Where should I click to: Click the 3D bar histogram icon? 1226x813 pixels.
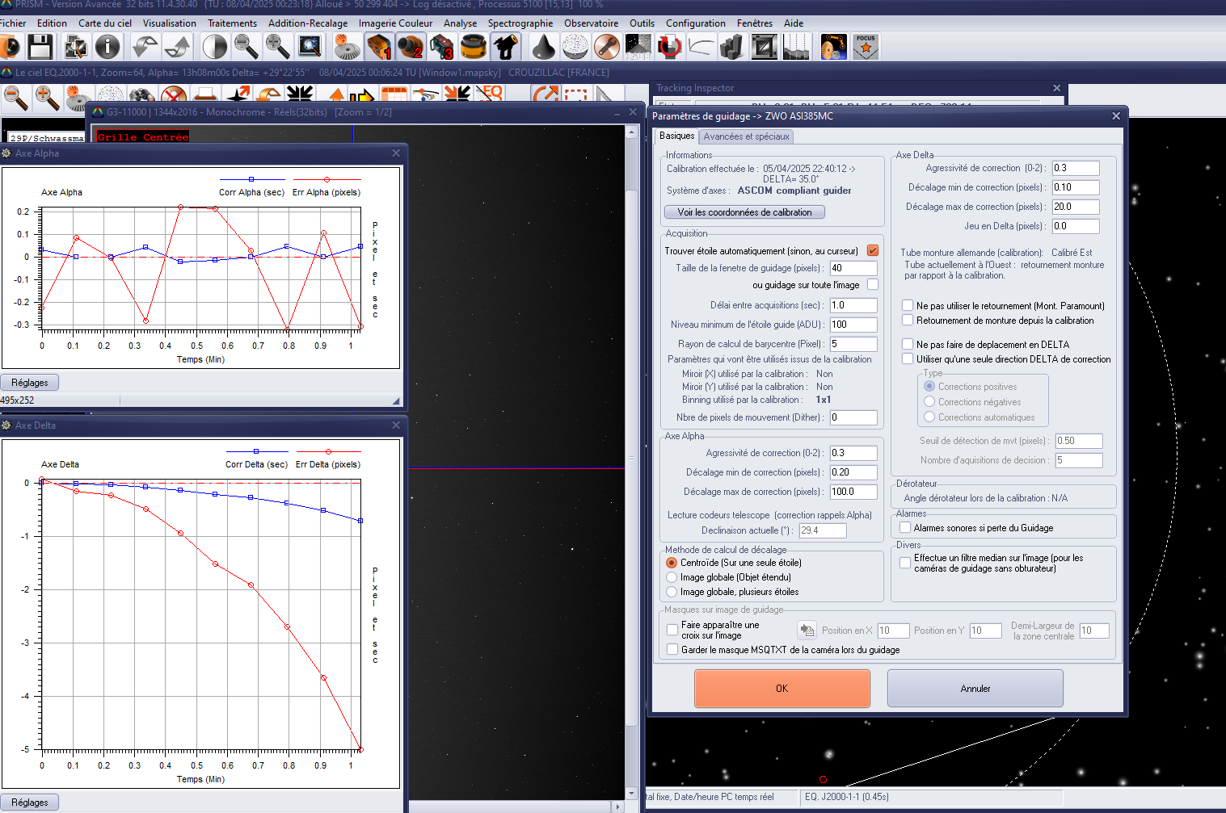click(731, 48)
